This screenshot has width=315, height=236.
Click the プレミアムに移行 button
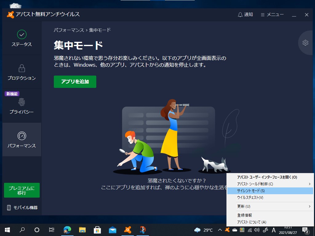22,190
